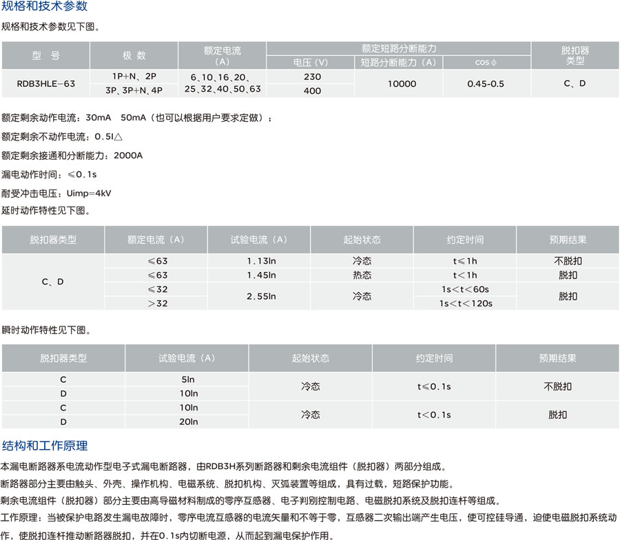620x540 pixels.
Task: Click the 结构和工作原理 section heading
Action: pyautogui.click(x=45, y=446)
